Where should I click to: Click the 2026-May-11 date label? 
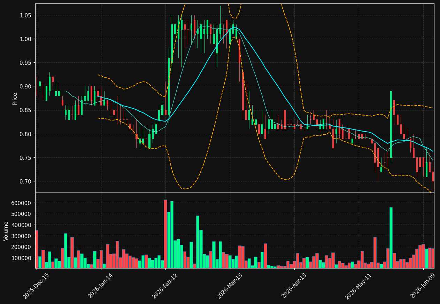(358, 286)
